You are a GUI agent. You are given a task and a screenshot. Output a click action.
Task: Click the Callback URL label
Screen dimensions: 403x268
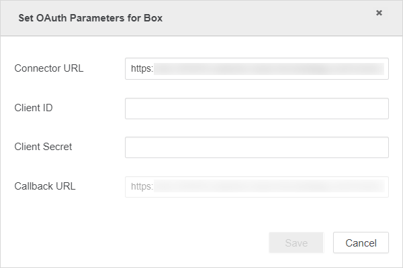click(x=45, y=186)
